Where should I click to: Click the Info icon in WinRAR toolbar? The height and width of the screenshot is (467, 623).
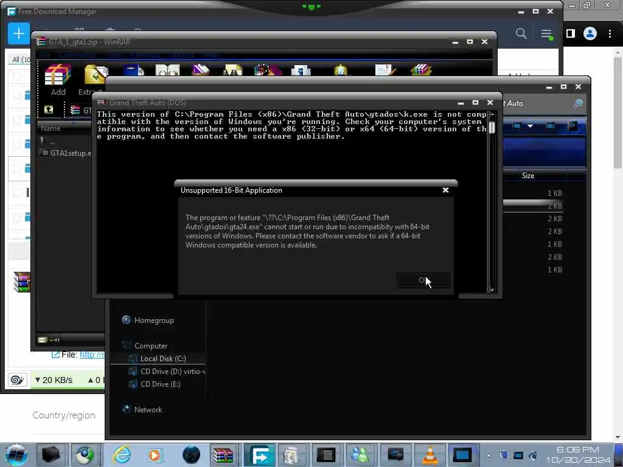pyautogui.click(x=301, y=70)
